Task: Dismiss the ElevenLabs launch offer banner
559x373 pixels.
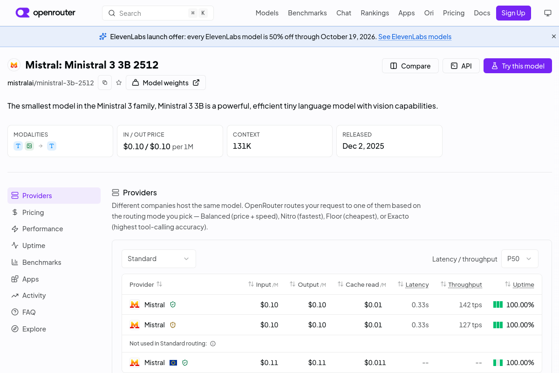Action: point(554,36)
